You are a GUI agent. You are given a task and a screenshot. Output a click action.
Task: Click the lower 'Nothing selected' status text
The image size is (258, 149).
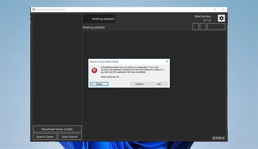(x=94, y=27)
